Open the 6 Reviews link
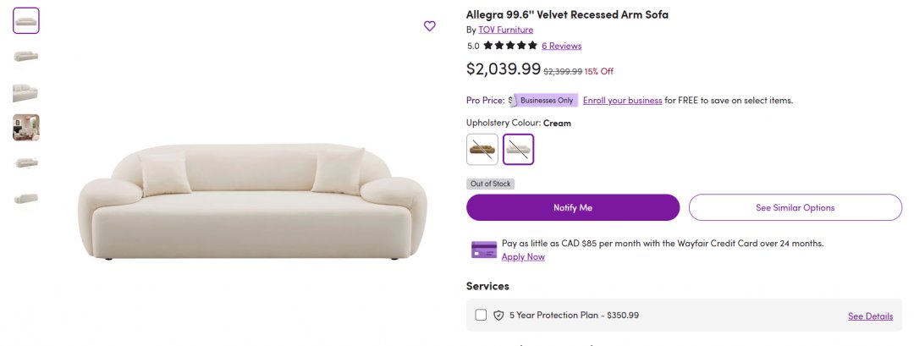The height and width of the screenshot is (346, 914). click(561, 46)
